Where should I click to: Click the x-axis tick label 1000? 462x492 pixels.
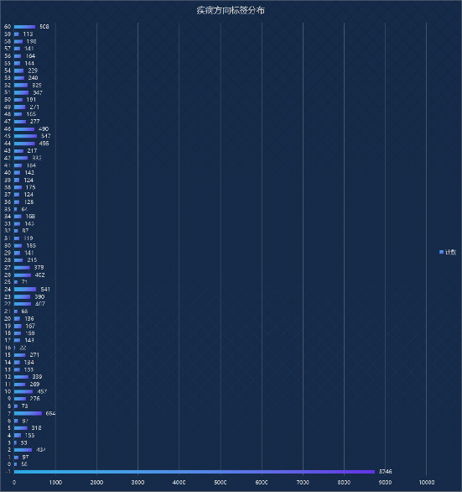(x=55, y=482)
